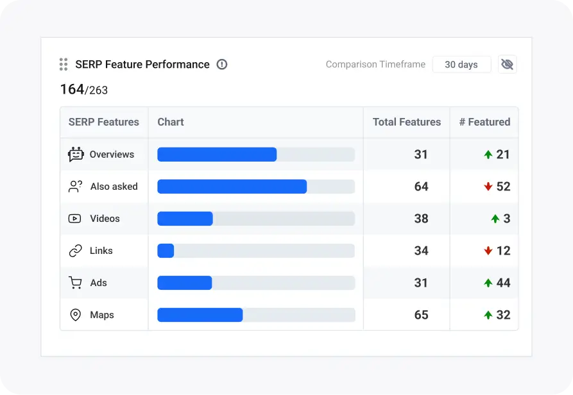Image resolution: width=573 pixels, height=395 pixels.
Task: Click the Links chain icon
Action: (75, 250)
